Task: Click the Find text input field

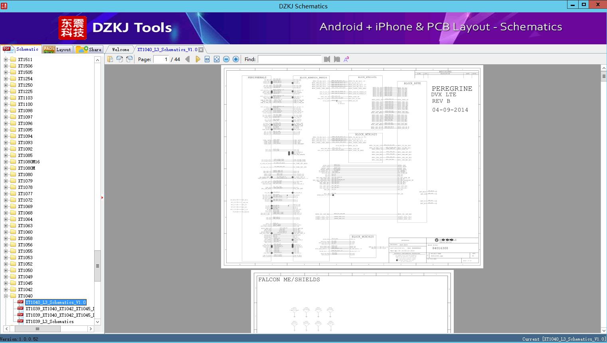Action: pyautogui.click(x=289, y=59)
